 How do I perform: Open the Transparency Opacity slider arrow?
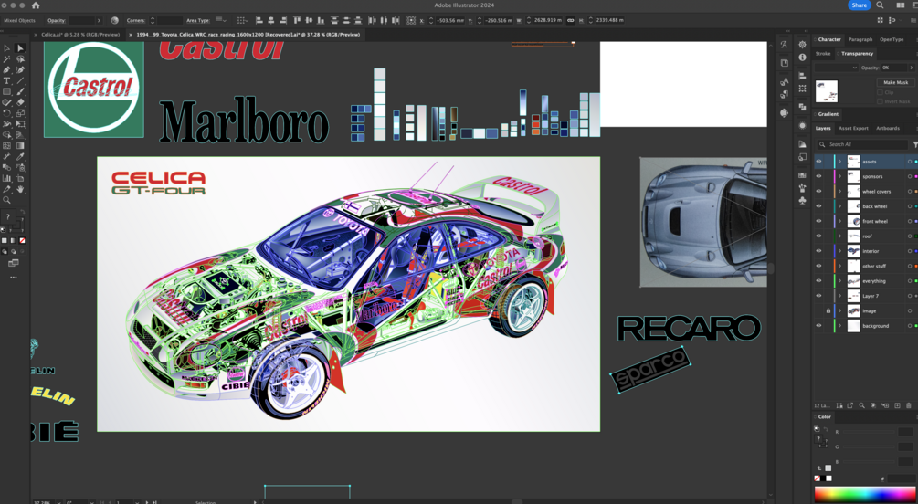pos(911,68)
